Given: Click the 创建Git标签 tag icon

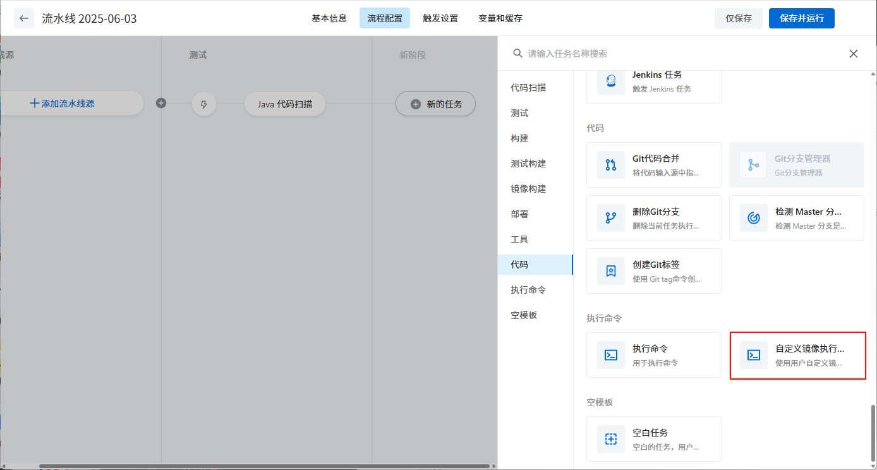Looking at the screenshot, I should point(611,271).
